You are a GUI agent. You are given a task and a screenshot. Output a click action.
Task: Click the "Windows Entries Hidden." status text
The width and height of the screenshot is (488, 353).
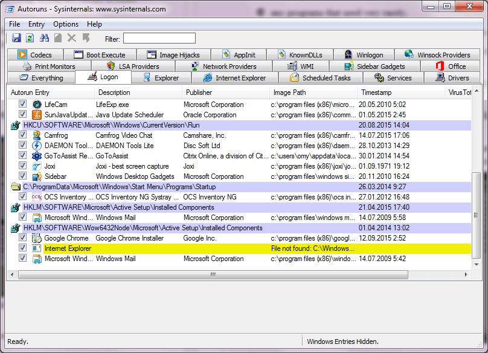[x=342, y=342]
